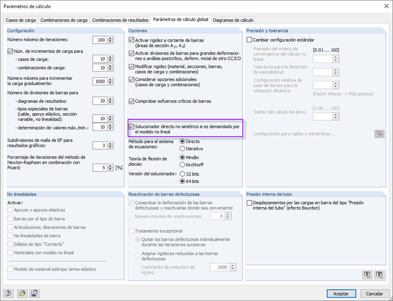Viewport: 393px width, 301px height.
Task: Click the combinaciones de carga value field
Action: pyautogui.click(x=100, y=68)
